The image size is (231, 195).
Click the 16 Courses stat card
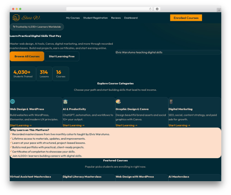click(61, 74)
